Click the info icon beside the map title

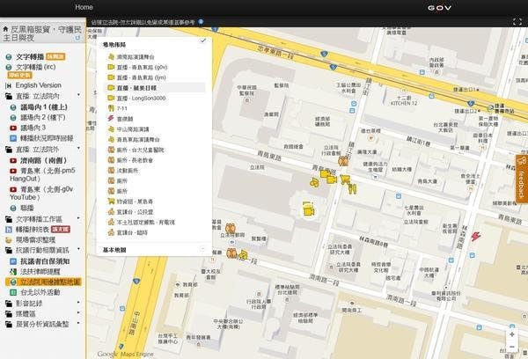pyautogui.click(x=202, y=21)
